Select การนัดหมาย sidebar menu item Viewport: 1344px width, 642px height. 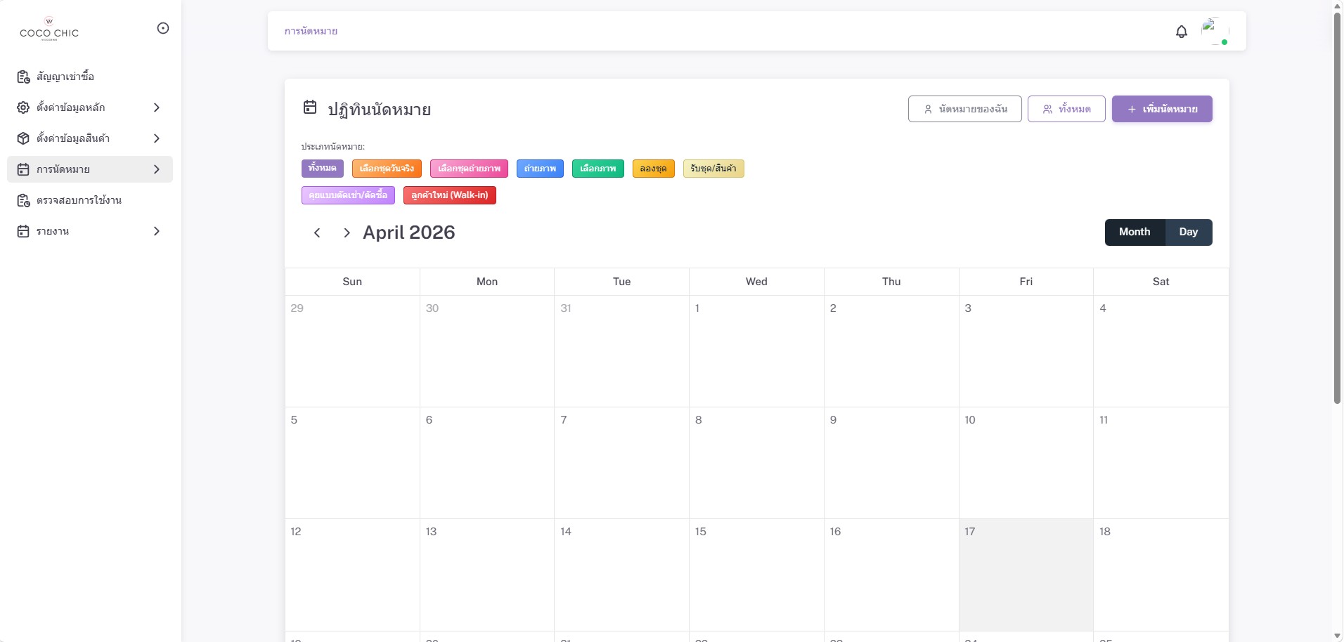[63, 169]
